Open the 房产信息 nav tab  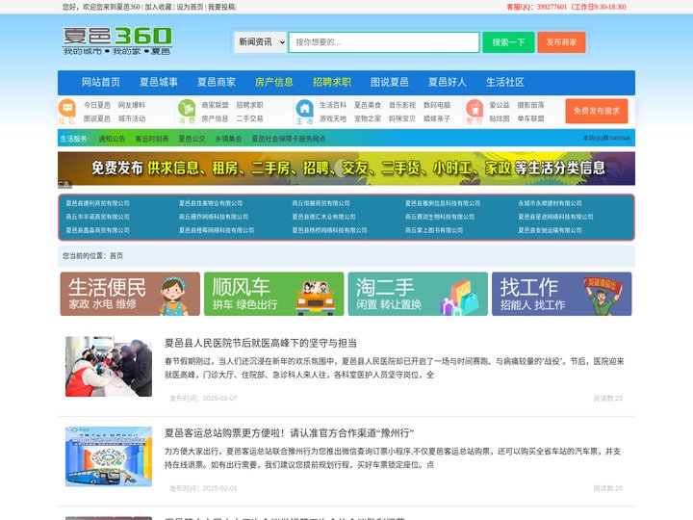pos(274,82)
